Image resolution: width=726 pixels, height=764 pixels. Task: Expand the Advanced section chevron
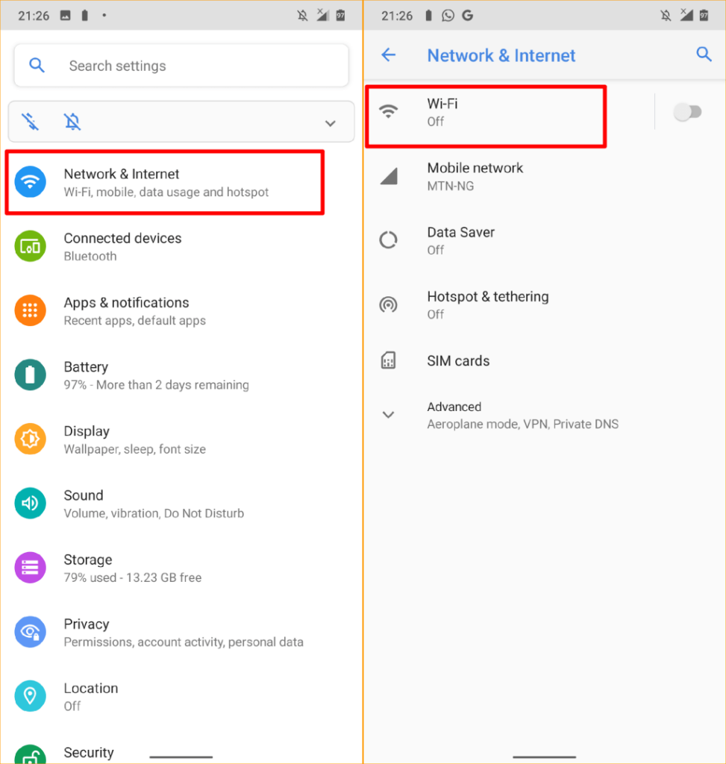pyautogui.click(x=388, y=415)
